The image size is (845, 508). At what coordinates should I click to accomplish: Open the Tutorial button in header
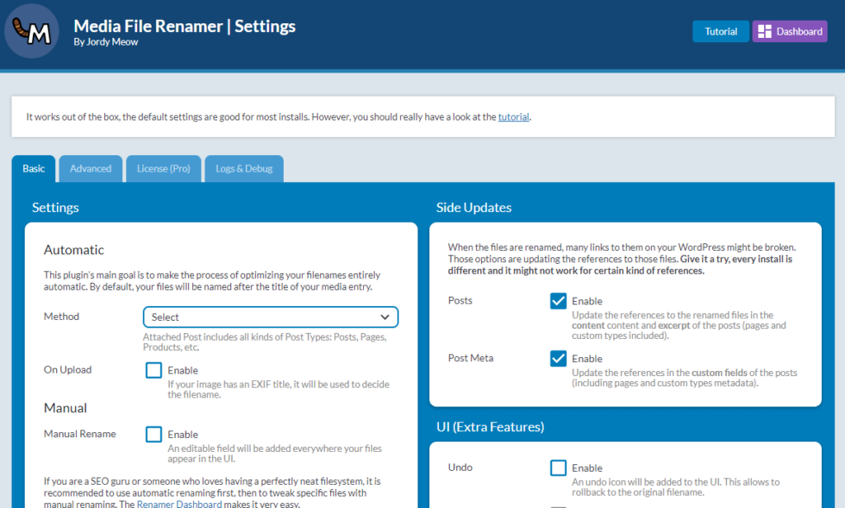[x=721, y=31]
